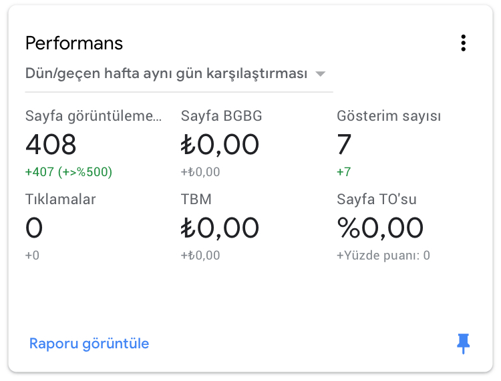501x381 pixels.
Task: Click the TBM metric label
Action: (196, 200)
